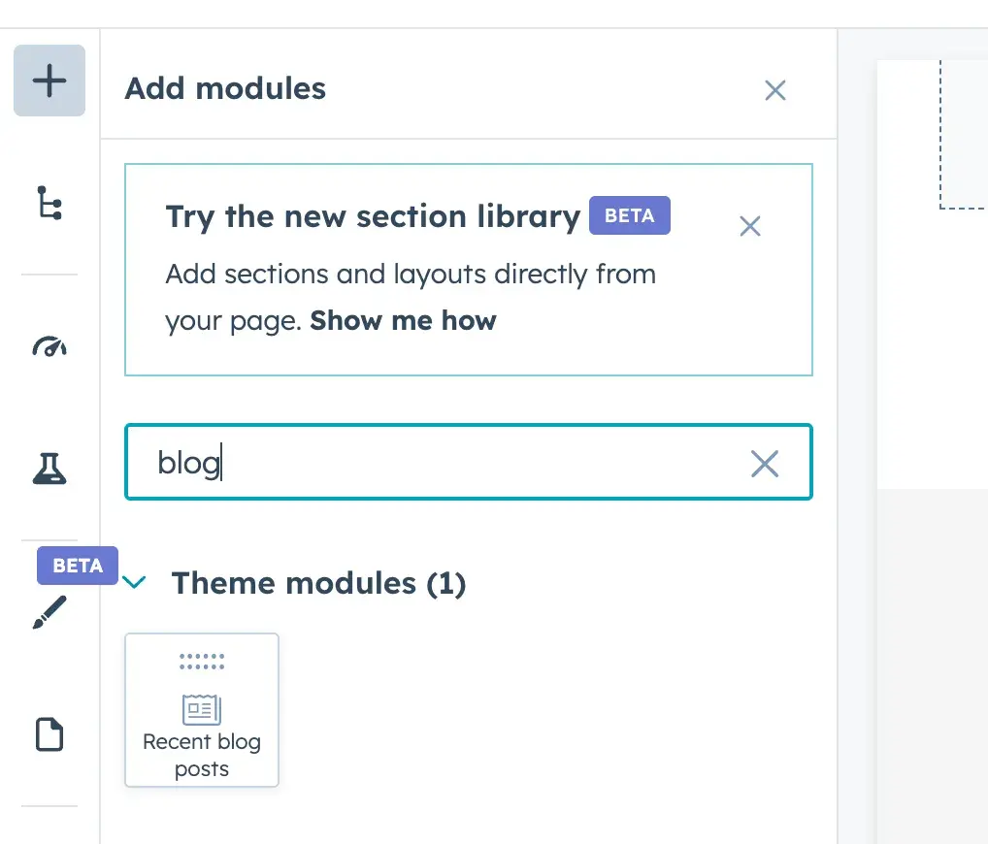Select the Optimize speedometer sidebar icon
The image size is (988, 844).
49,346
